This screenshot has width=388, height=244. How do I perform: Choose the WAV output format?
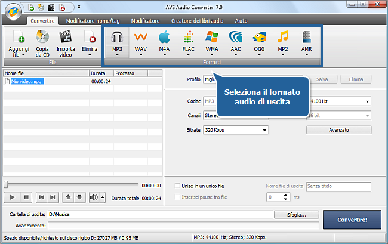[141, 39]
